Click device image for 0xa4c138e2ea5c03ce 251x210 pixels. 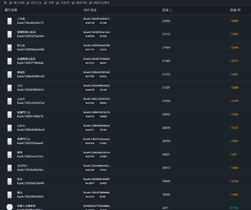point(10,155)
